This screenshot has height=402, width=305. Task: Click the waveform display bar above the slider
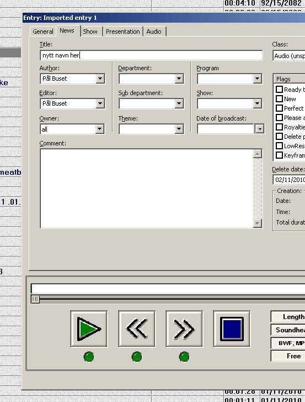pyautogui.click(x=168, y=289)
